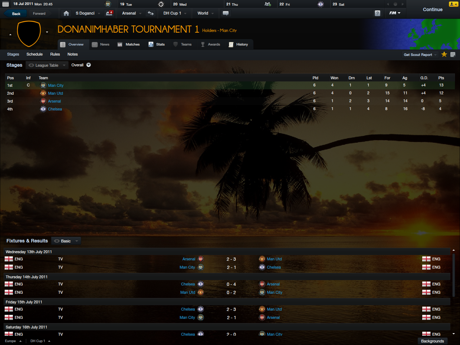Click the tournament shield logo
460x345 pixels.
[29, 34]
